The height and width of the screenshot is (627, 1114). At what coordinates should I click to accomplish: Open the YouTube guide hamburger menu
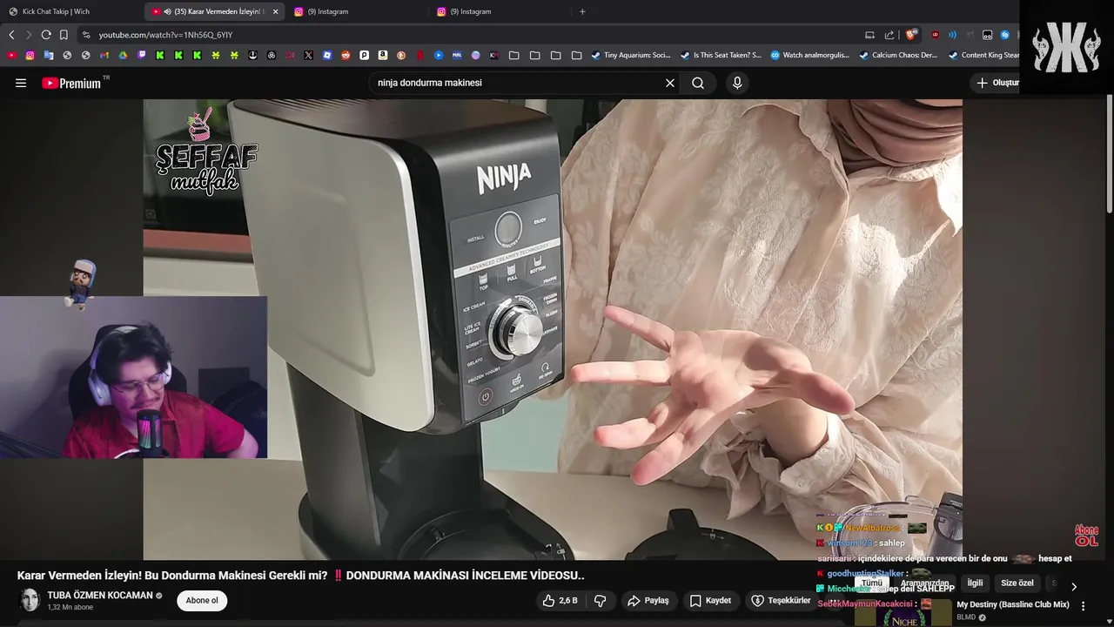(21, 83)
